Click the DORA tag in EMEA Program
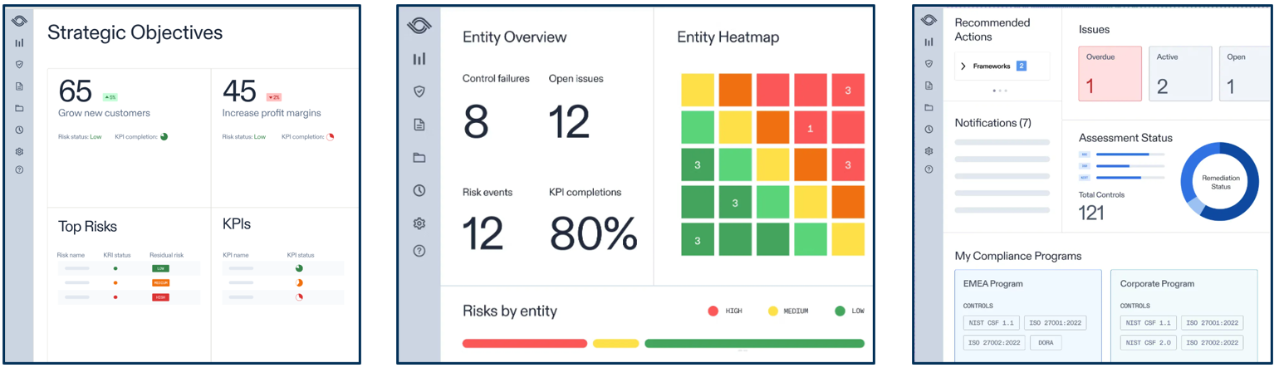The image size is (1279, 368). tap(1046, 342)
